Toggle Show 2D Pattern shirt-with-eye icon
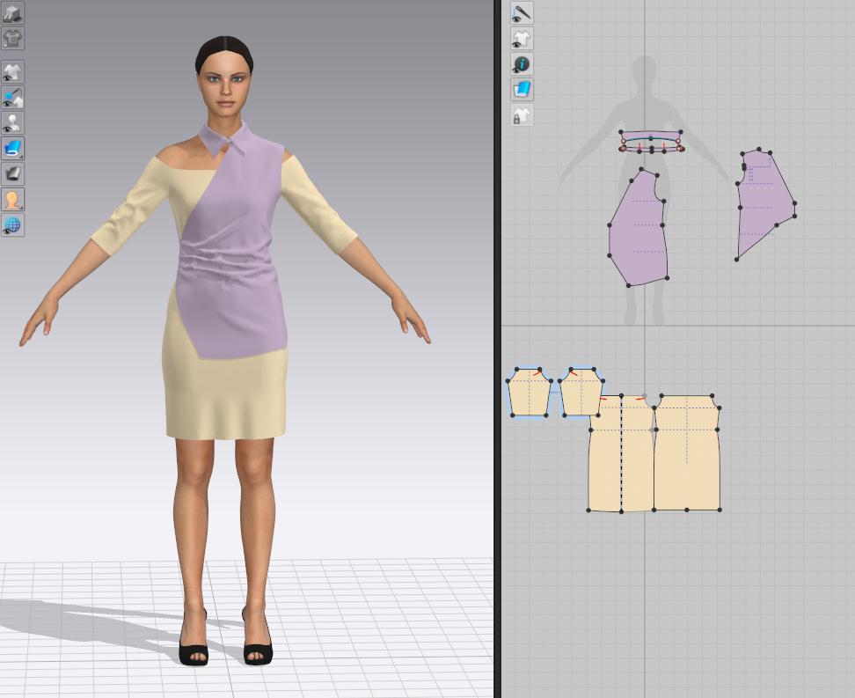This screenshot has width=855, height=698. click(x=522, y=39)
